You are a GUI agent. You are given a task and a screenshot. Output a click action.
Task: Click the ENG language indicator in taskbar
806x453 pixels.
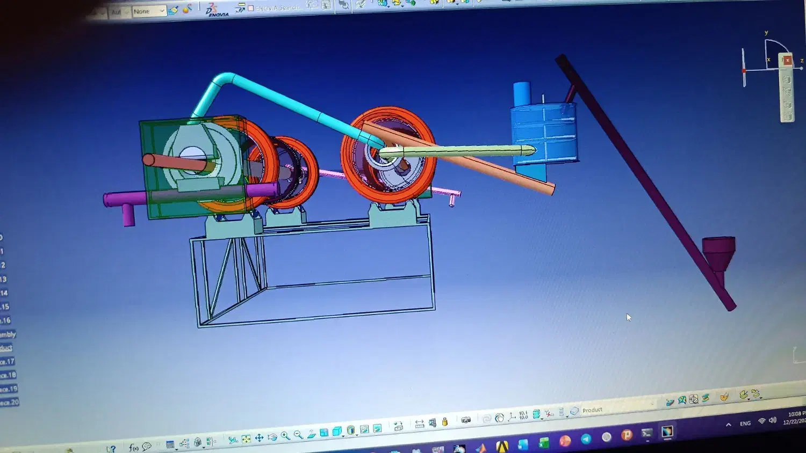click(745, 423)
